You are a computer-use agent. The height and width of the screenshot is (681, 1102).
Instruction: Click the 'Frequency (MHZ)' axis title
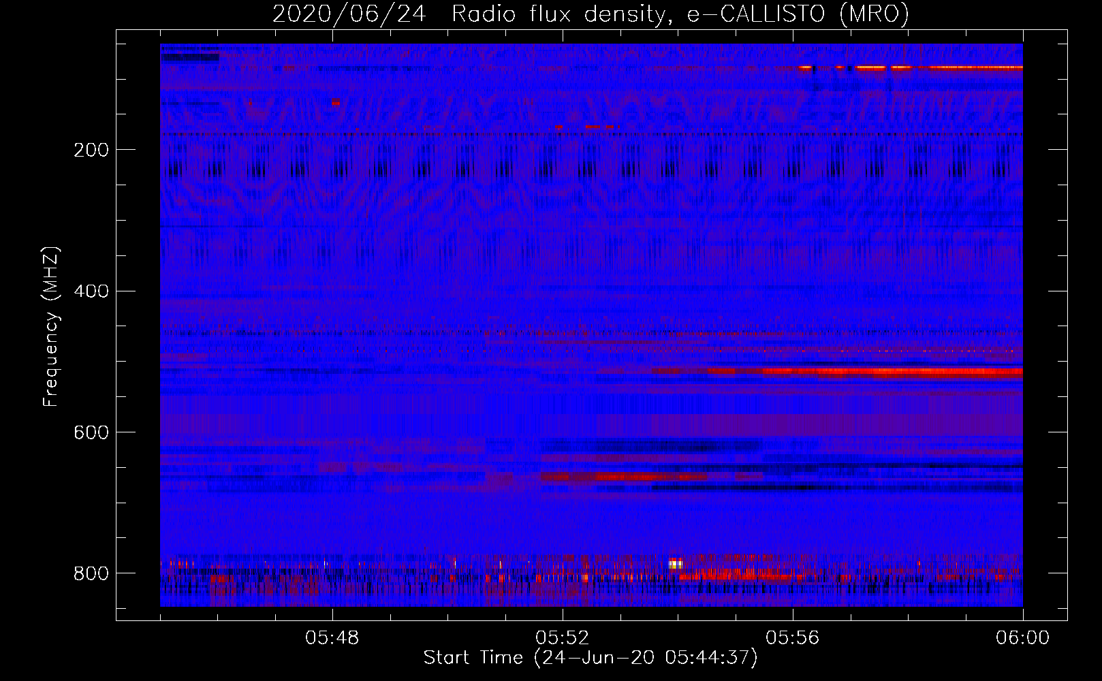51,326
